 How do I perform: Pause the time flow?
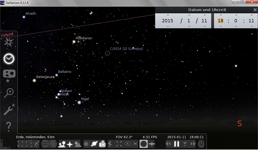coord(176,144)
